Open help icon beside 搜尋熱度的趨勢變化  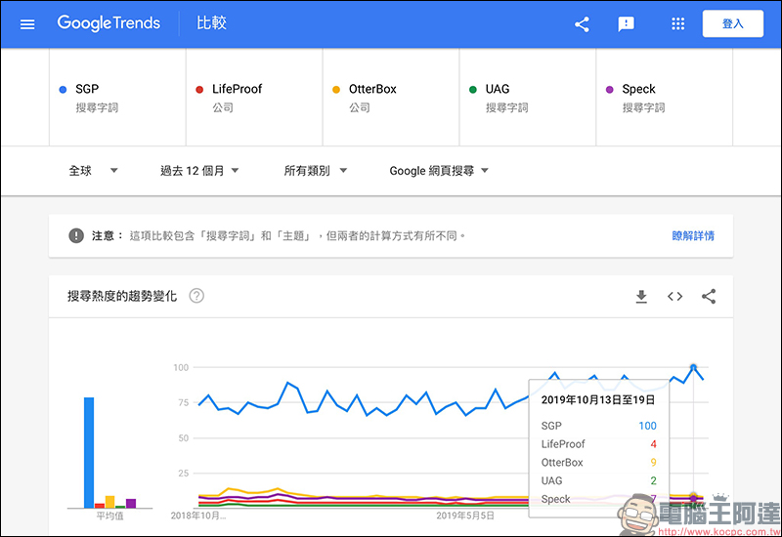pos(196,296)
